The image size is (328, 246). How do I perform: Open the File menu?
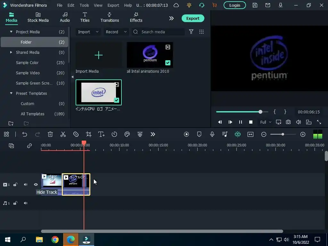pos(60,5)
